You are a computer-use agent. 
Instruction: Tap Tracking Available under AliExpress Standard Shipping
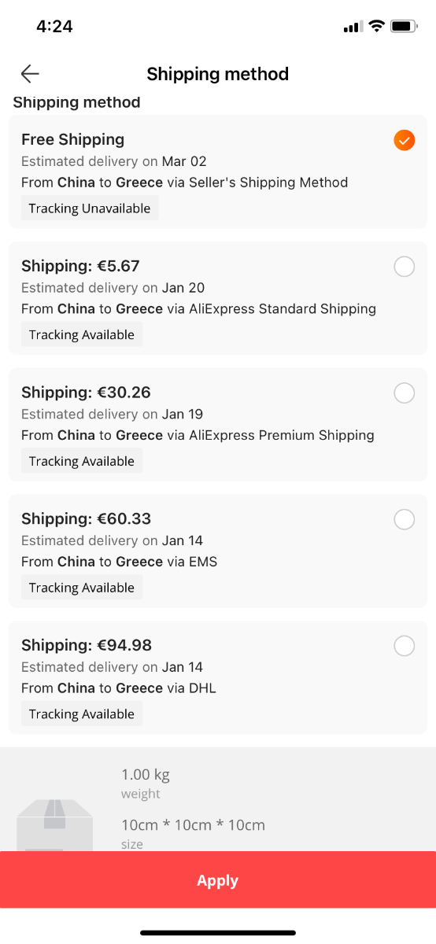[82, 334]
